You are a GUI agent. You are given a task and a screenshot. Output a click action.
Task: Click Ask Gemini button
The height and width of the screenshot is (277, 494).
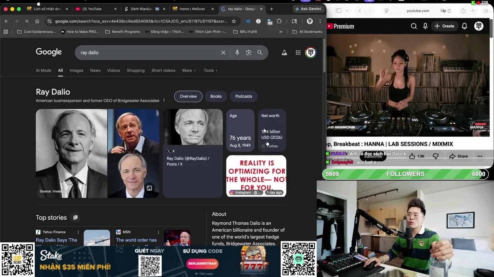[308, 9]
